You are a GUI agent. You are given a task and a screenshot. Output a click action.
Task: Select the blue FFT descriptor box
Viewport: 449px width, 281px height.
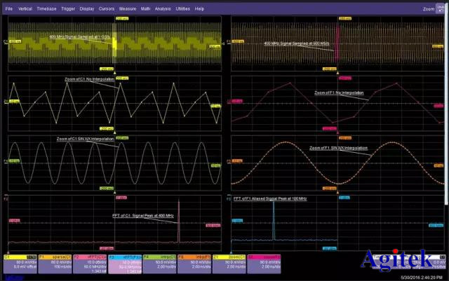124,263
